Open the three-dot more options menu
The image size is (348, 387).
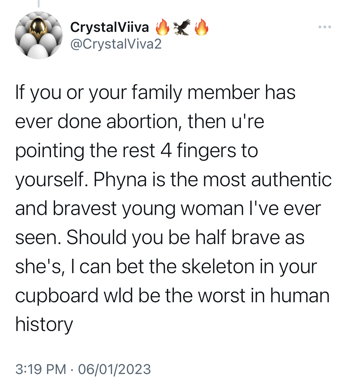coord(325,27)
